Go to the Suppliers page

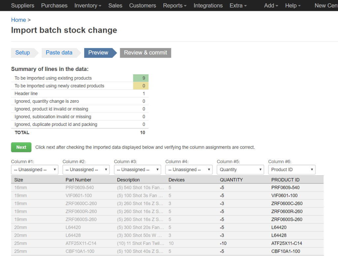23,6
